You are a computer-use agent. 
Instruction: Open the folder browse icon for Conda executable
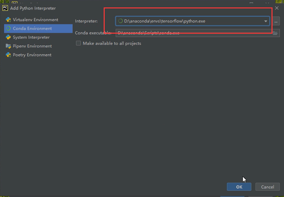tap(275, 33)
